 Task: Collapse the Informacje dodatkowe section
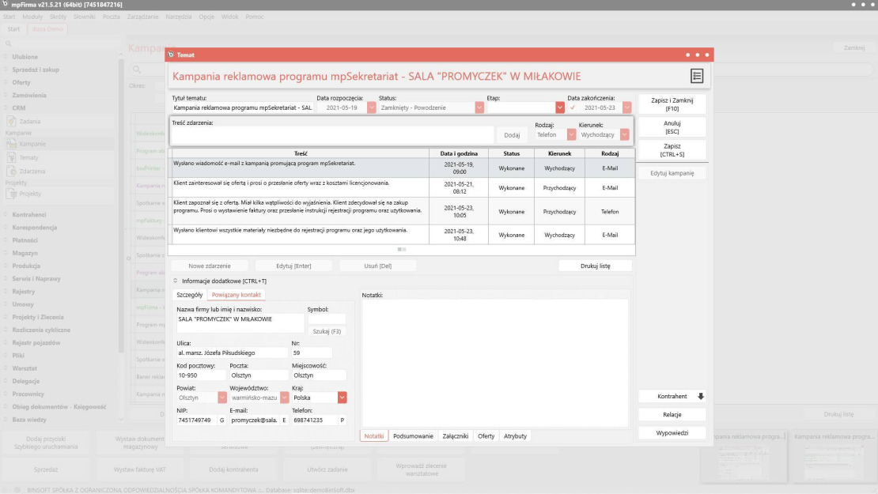click(176, 281)
